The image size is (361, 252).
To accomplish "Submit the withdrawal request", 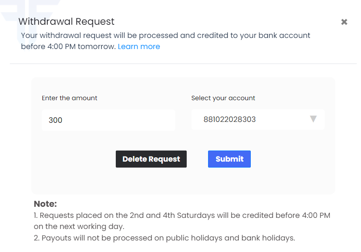I will [x=229, y=159].
